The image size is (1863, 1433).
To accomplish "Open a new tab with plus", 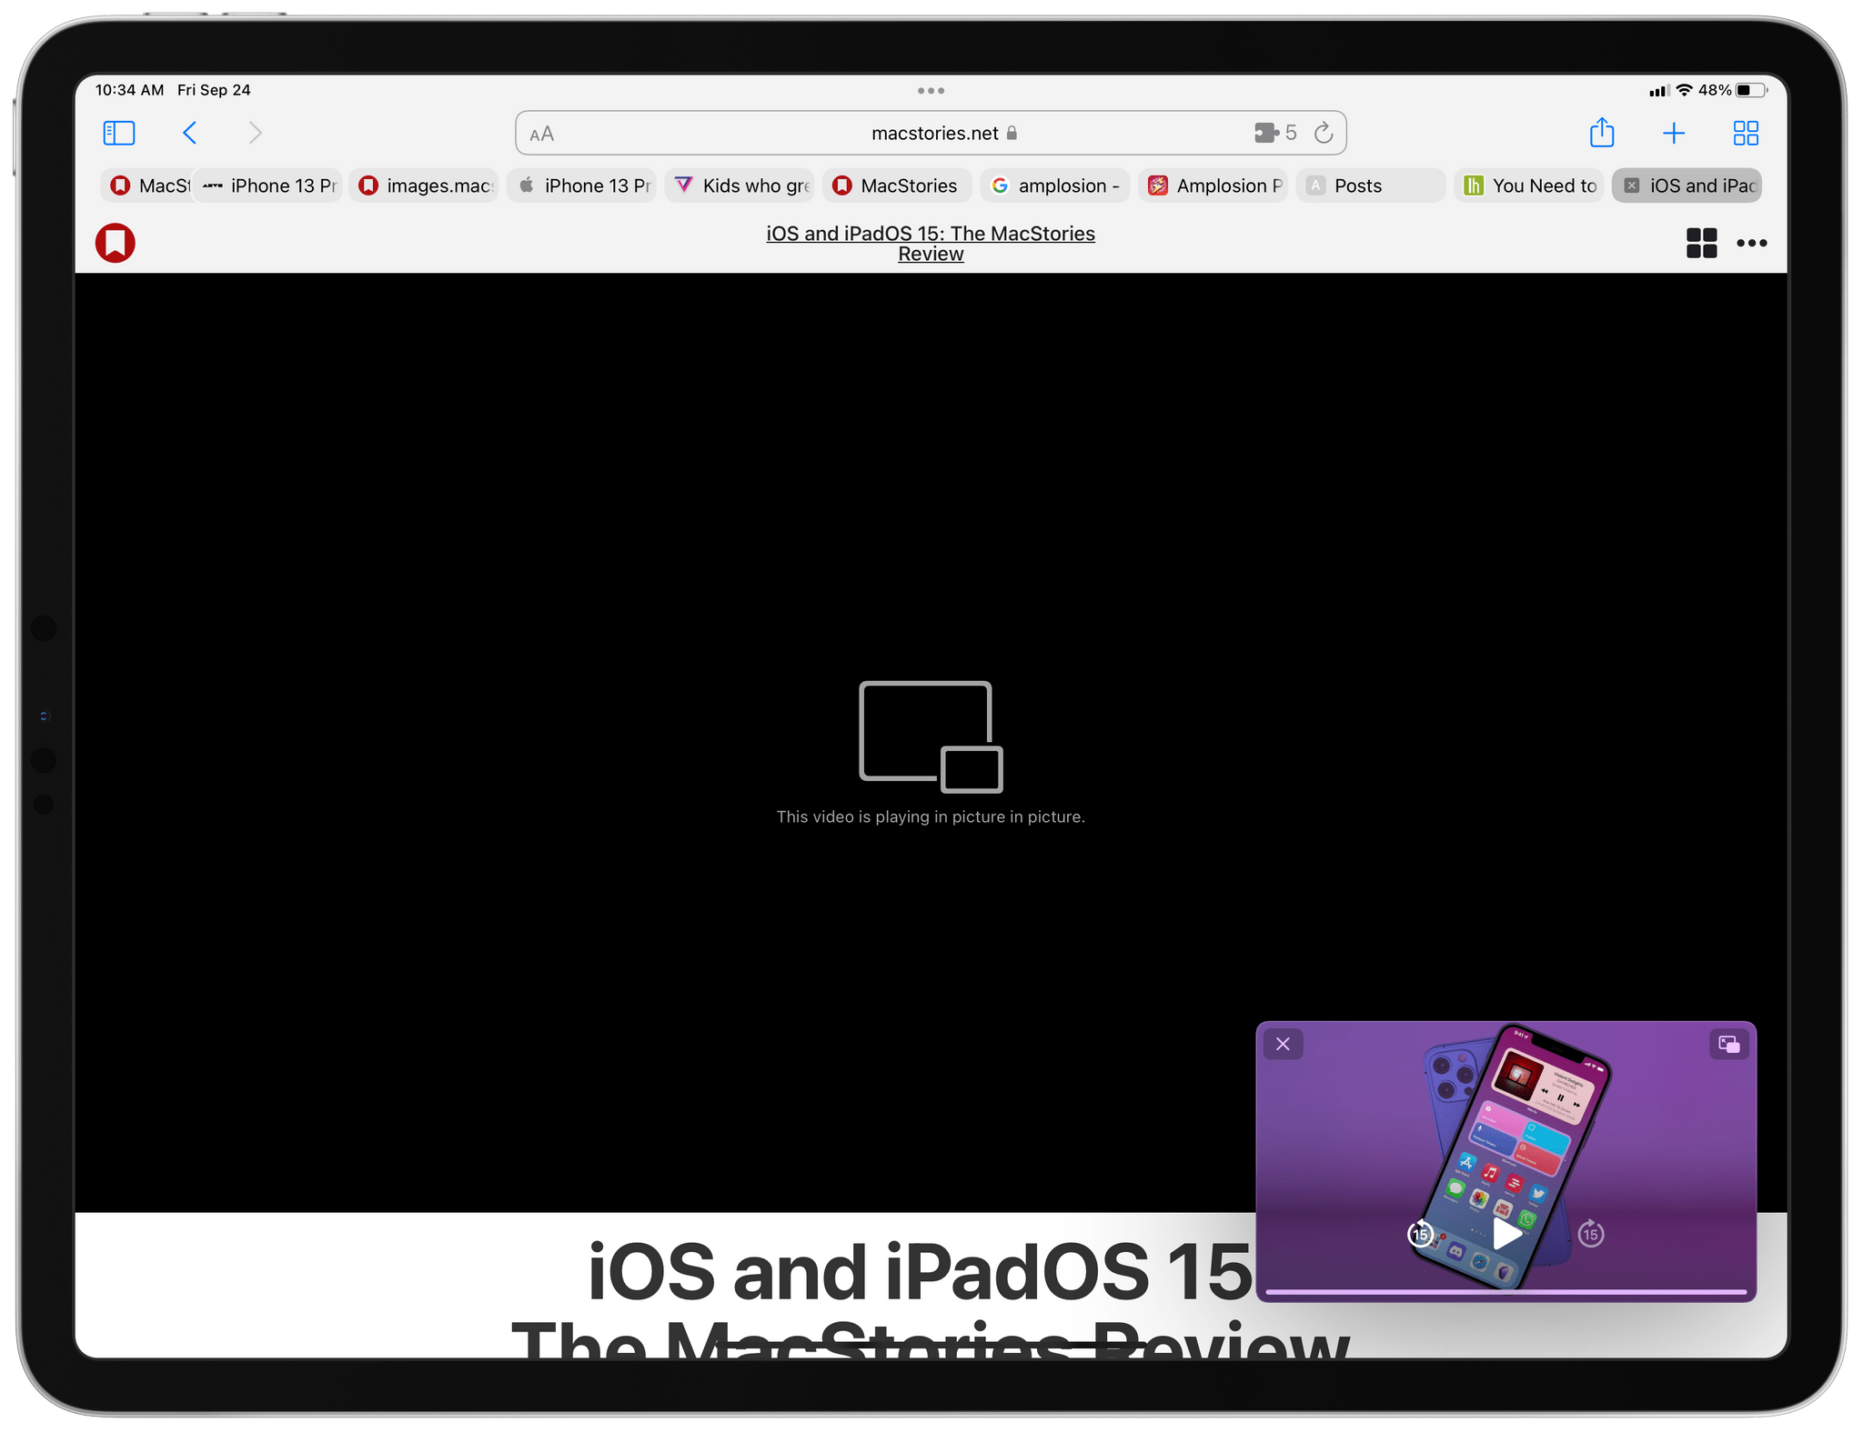I will (1674, 134).
